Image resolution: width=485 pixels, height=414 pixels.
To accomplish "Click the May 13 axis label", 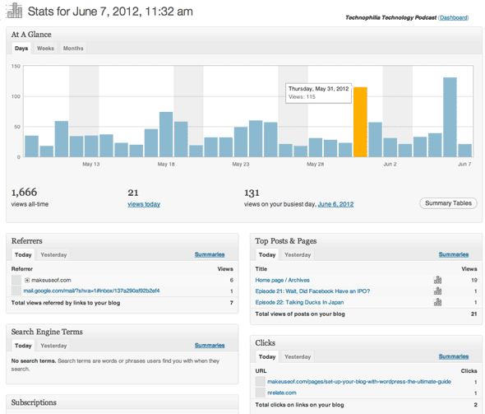I will tap(91, 164).
